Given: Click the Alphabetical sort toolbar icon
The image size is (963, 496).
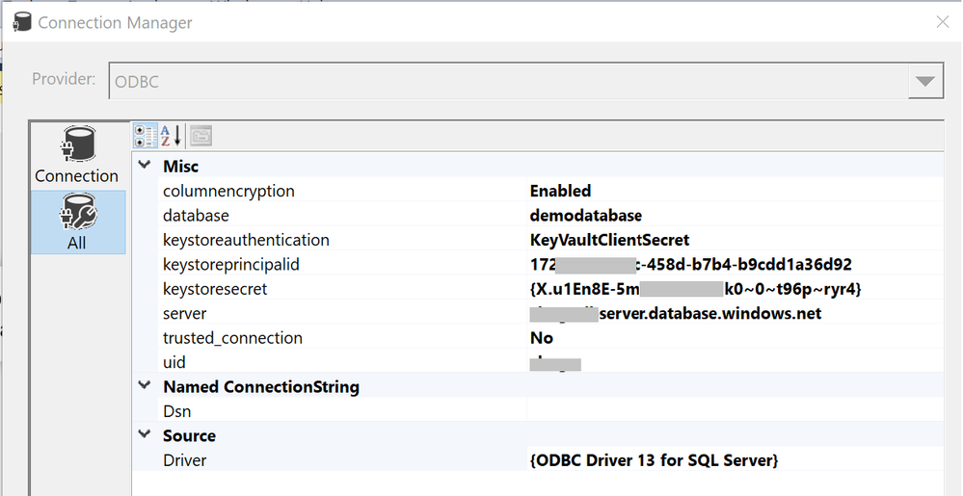Looking at the screenshot, I should click(171, 136).
